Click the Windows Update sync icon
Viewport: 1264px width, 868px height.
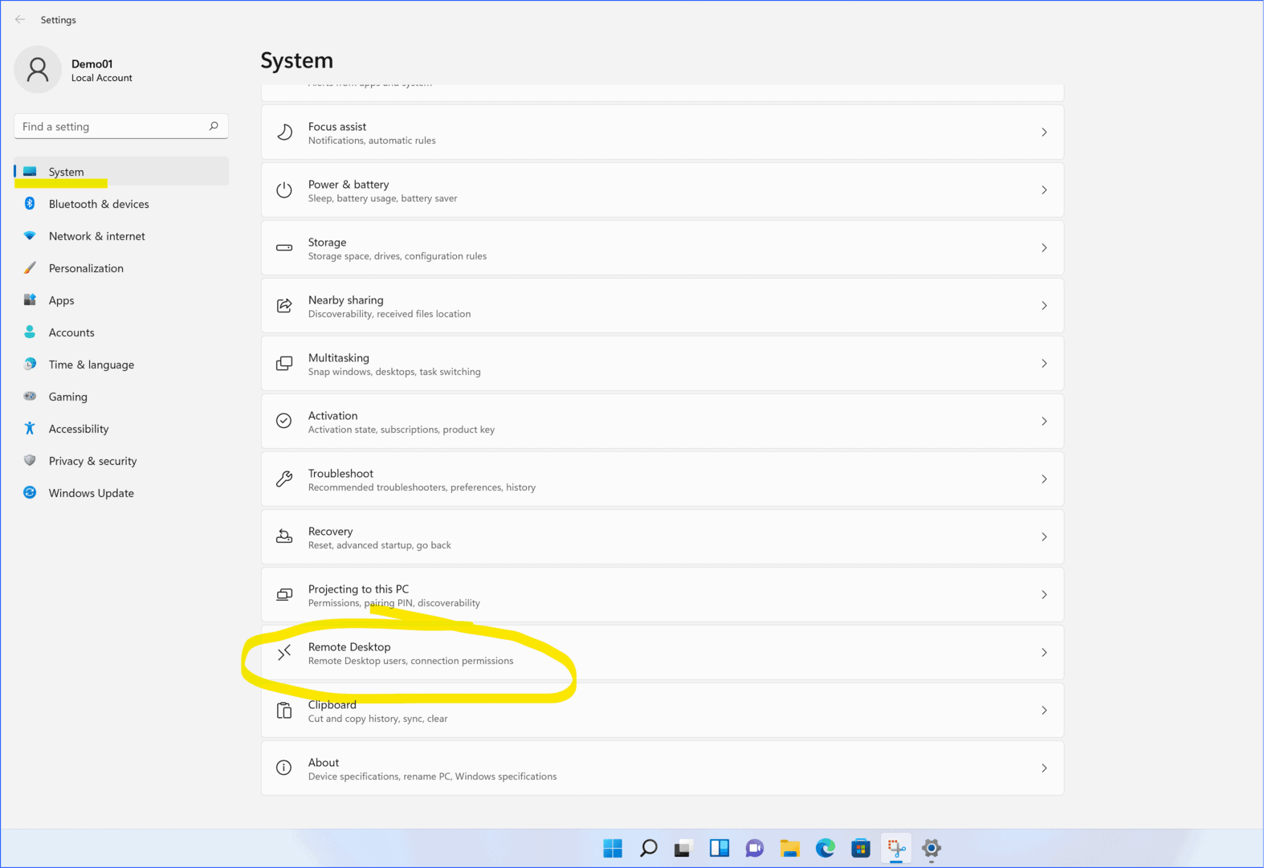coord(30,492)
